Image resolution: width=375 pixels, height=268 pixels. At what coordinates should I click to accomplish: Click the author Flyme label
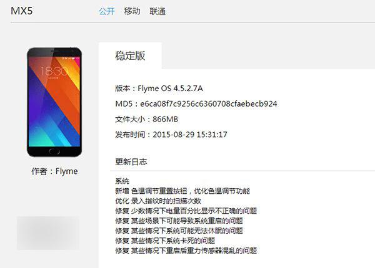tap(54, 171)
